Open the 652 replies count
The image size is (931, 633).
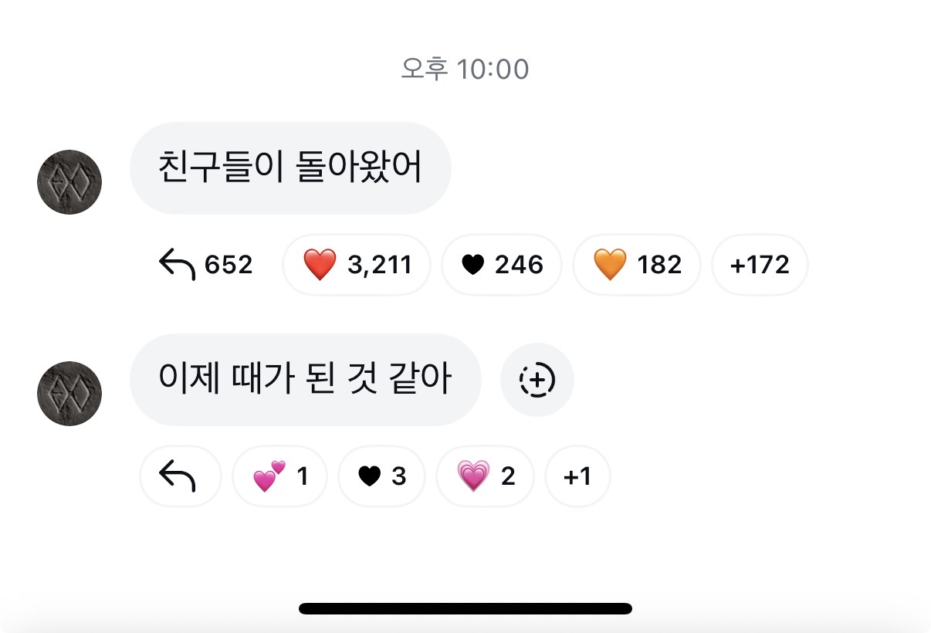(229, 266)
